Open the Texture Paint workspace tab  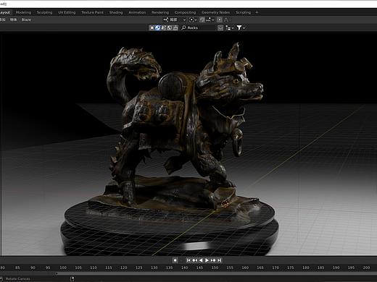tap(92, 12)
